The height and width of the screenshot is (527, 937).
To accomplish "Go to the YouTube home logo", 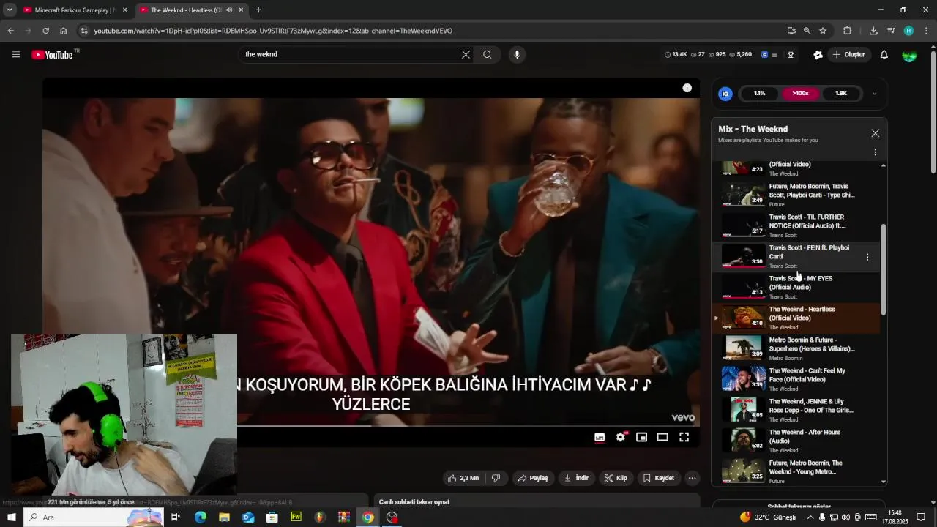I will (x=53, y=54).
